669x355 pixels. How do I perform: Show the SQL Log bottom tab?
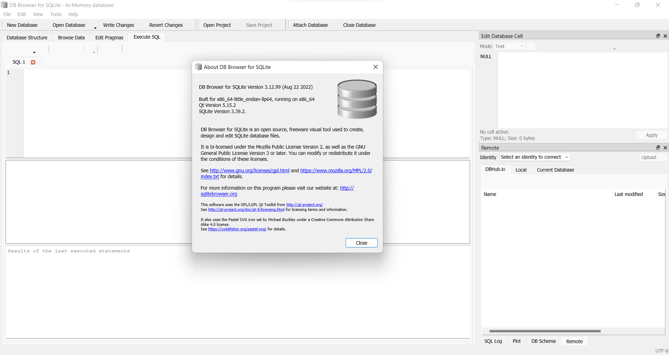tap(493, 341)
